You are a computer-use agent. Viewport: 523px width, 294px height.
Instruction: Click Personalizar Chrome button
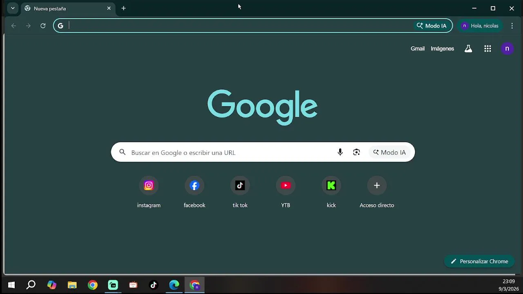coord(479,261)
